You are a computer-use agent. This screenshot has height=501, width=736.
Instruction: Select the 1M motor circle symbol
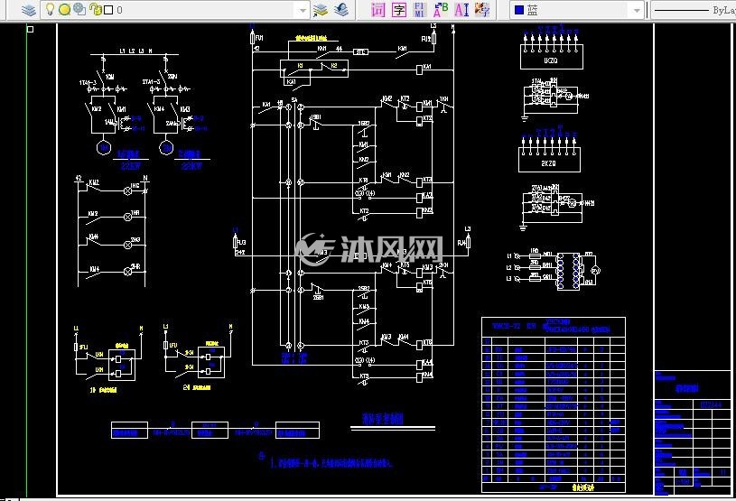point(103,148)
